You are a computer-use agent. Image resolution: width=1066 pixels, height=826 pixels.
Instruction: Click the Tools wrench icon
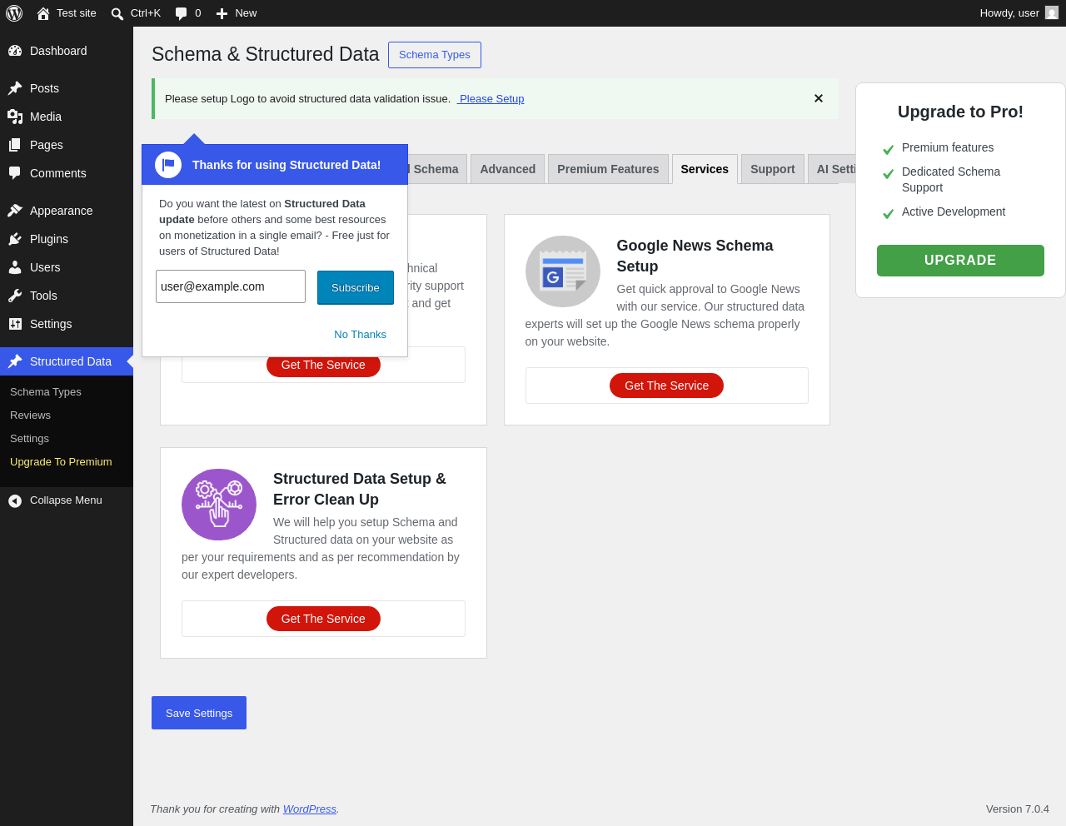click(x=15, y=296)
